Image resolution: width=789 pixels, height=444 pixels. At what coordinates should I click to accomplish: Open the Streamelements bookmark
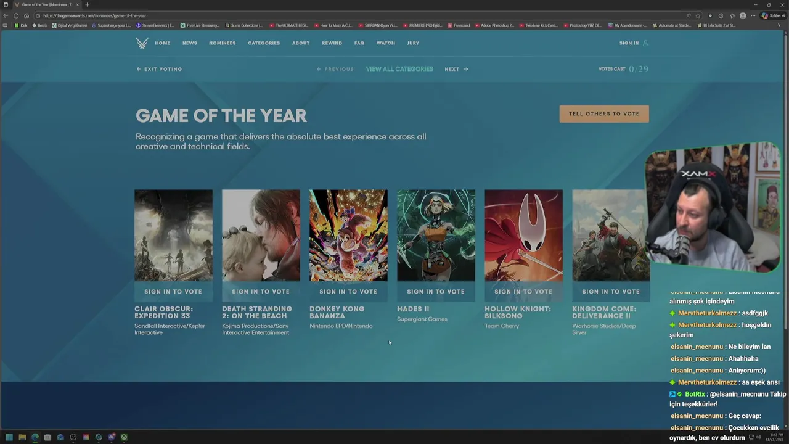coord(155,25)
